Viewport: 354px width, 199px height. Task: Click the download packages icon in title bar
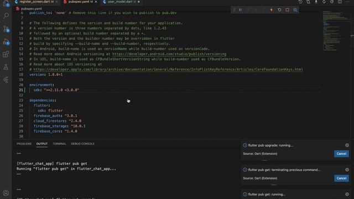316,2
